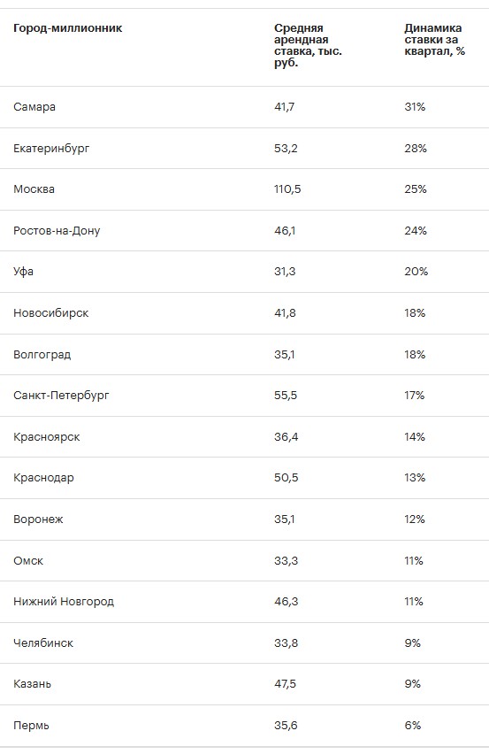Click the Город-миллионник column header
The height and width of the screenshot is (754, 489).
point(68,28)
